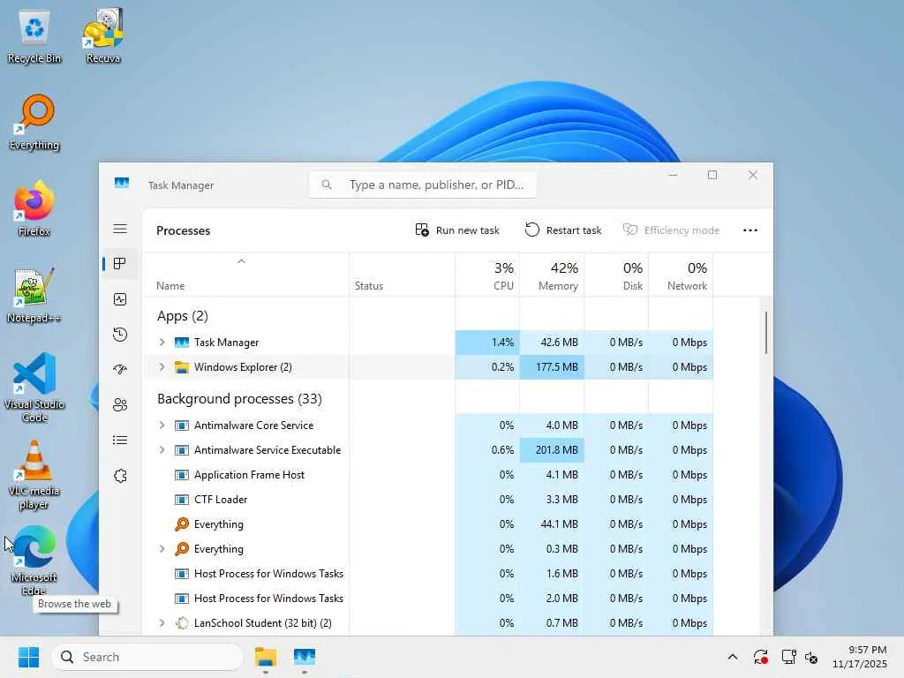The image size is (904, 678).
Task: Select Visual Studio Code desktop shortcut
Action: pyautogui.click(x=34, y=388)
